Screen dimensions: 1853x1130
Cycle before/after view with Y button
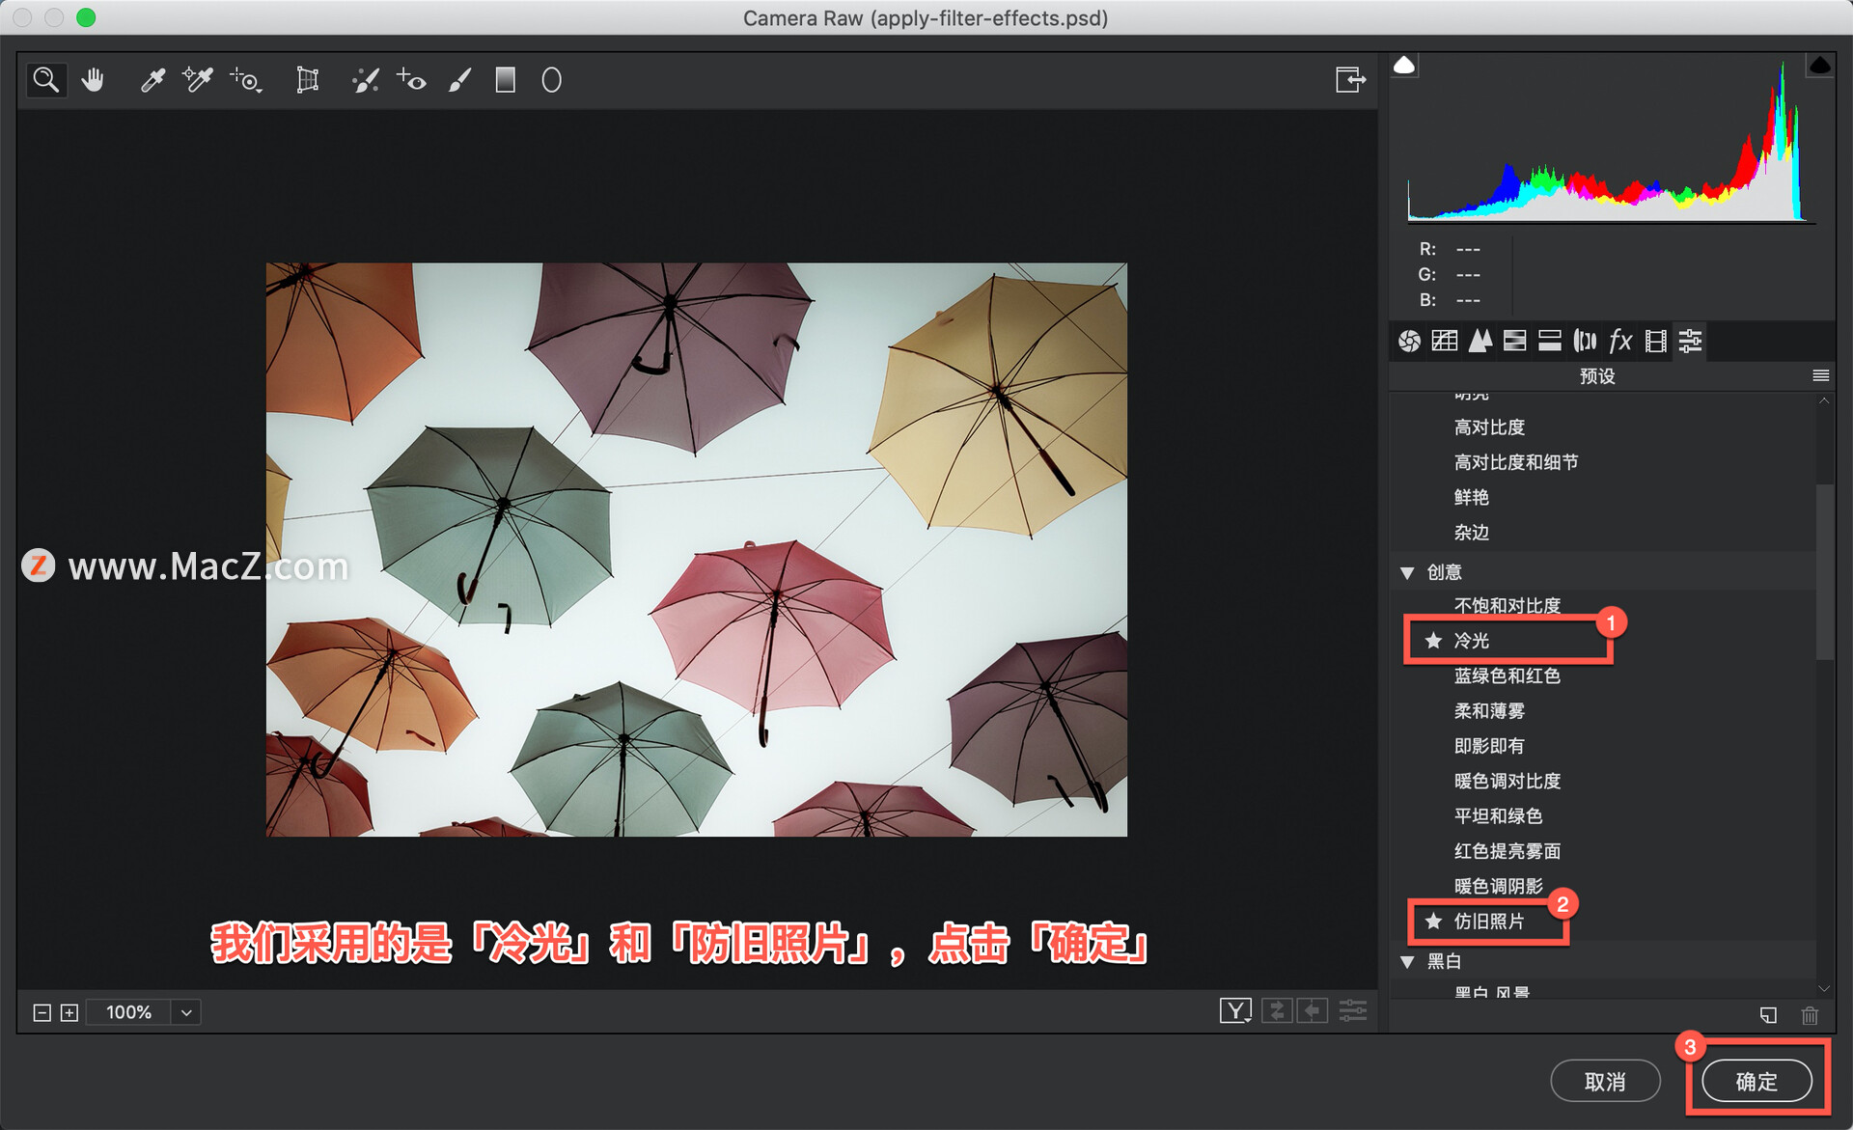pos(1235,1010)
